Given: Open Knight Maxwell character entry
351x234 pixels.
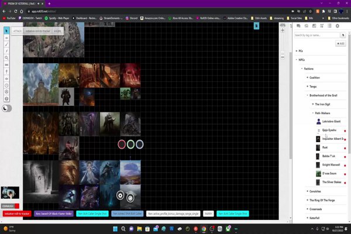Looking at the screenshot, I should pyautogui.click(x=331, y=165).
